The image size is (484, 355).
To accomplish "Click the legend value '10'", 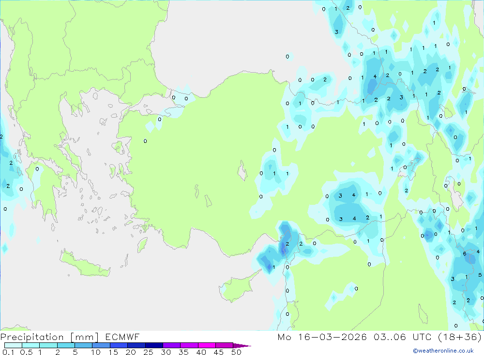I will (x=96, y=352).
